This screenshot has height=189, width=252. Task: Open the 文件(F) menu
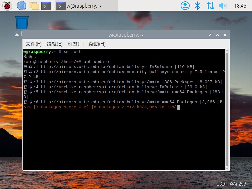[34, 44]
